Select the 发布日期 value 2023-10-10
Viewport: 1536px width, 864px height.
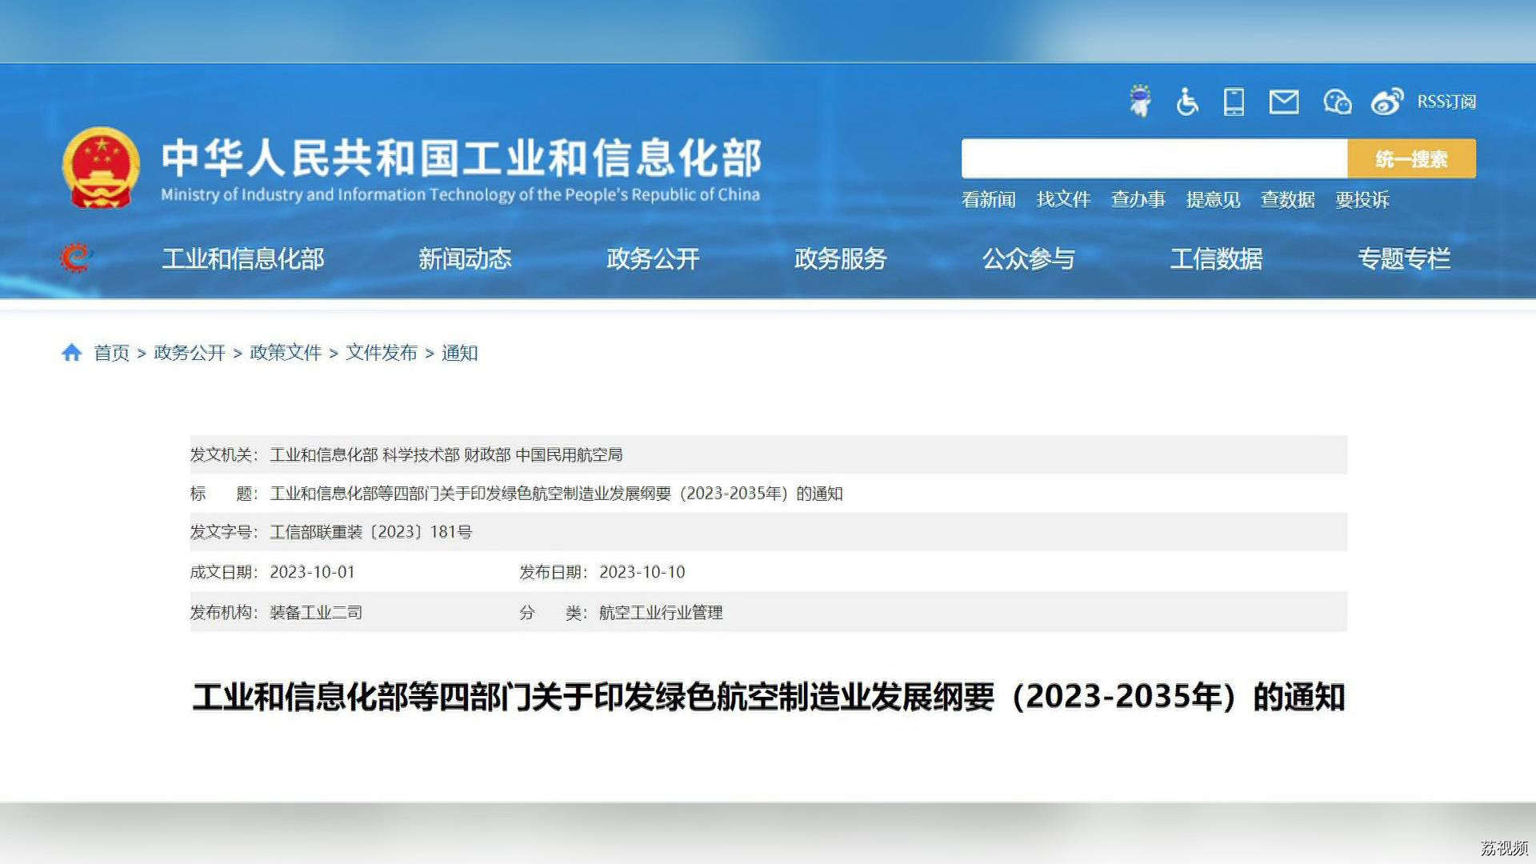(642, 572)
